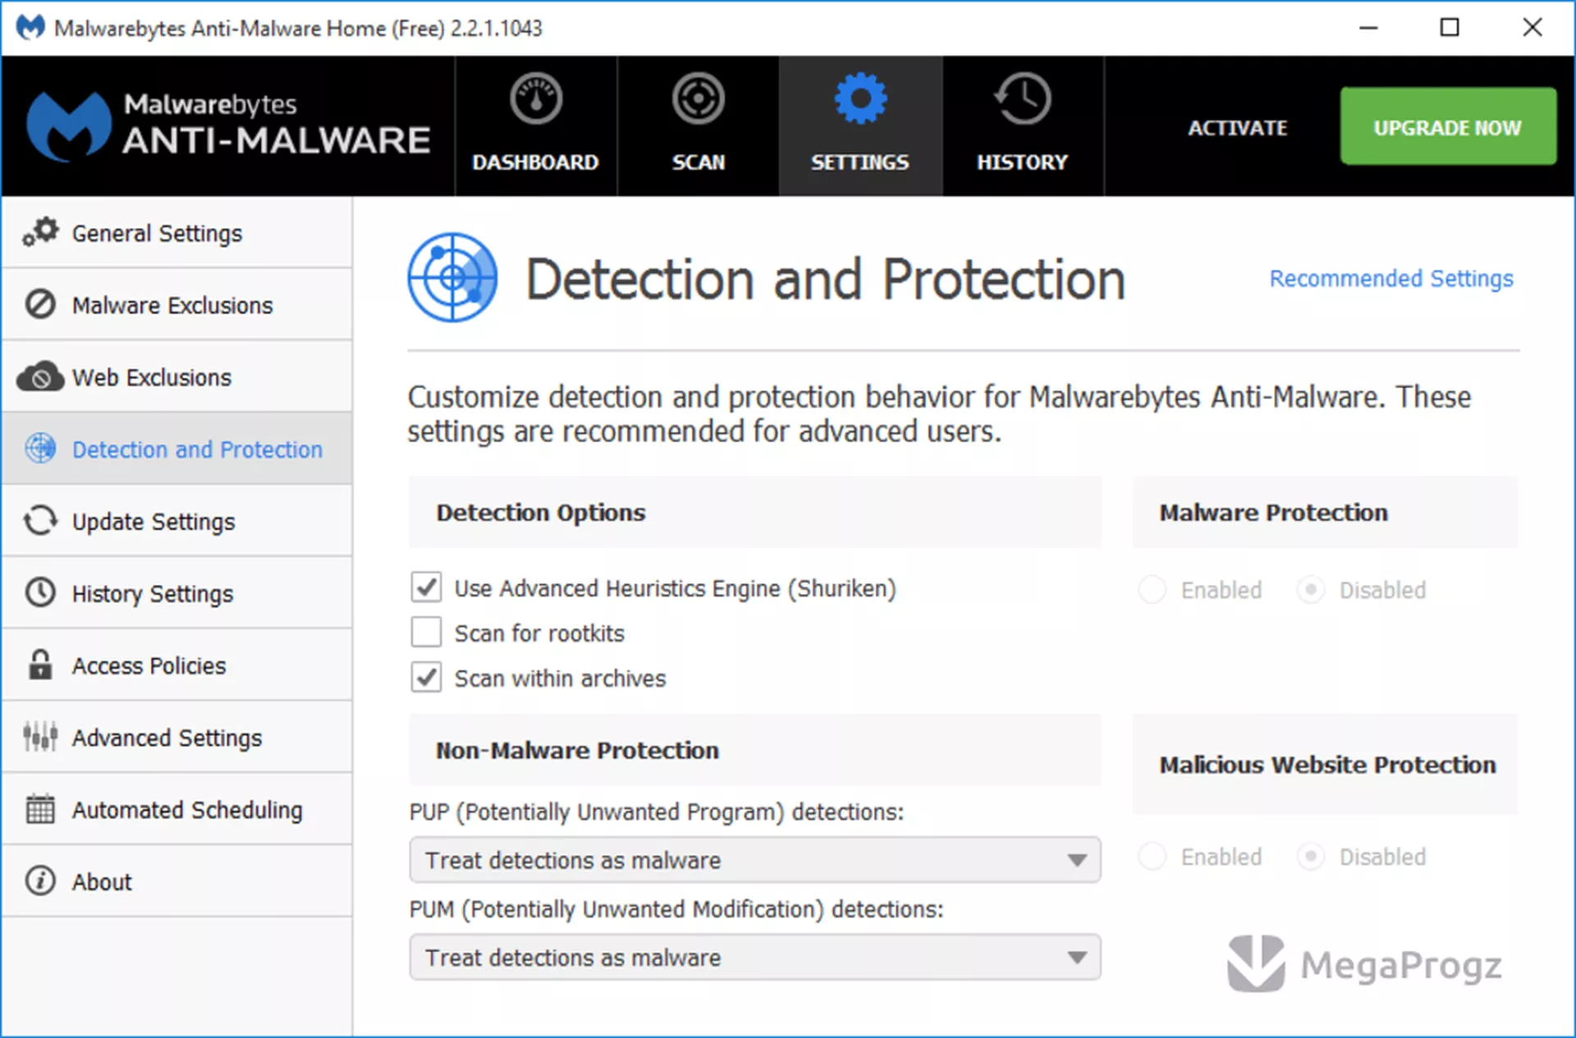Screen dimensions: 1576x1038
Task: Open the PUM detections dropdown
Action: [x=754, y=957]
